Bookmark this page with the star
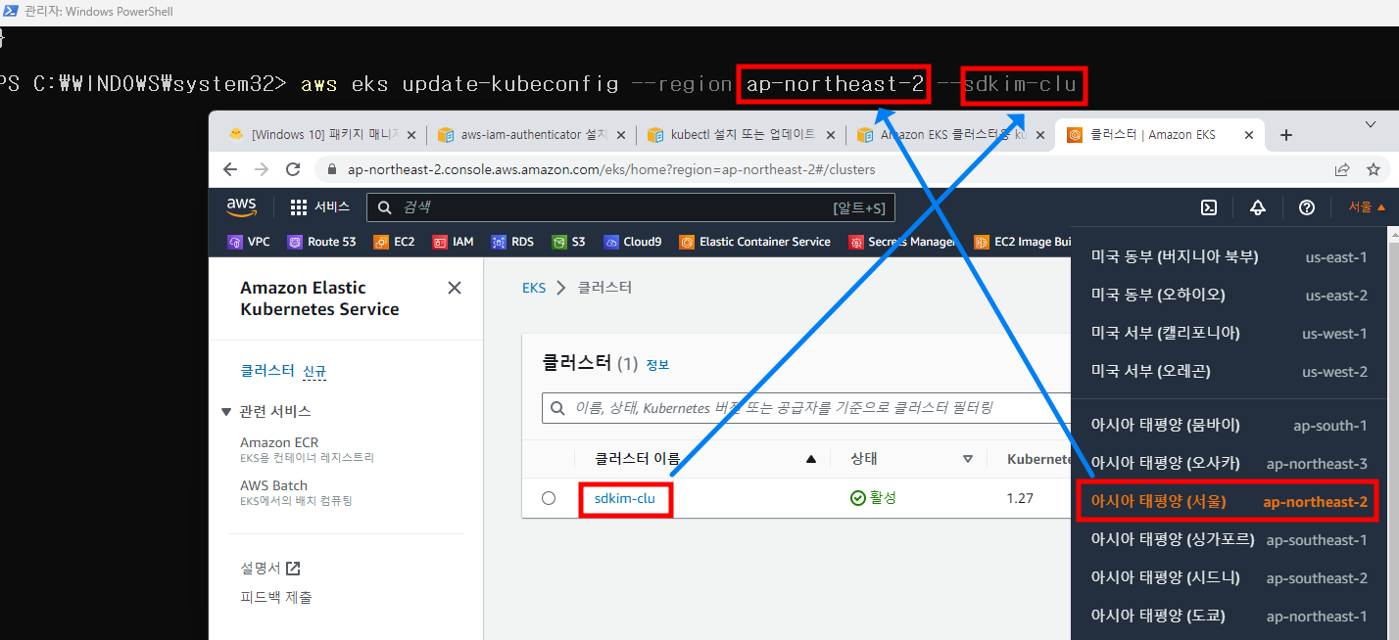This screenshot has width=1399, height=640. pos(1373,169)
